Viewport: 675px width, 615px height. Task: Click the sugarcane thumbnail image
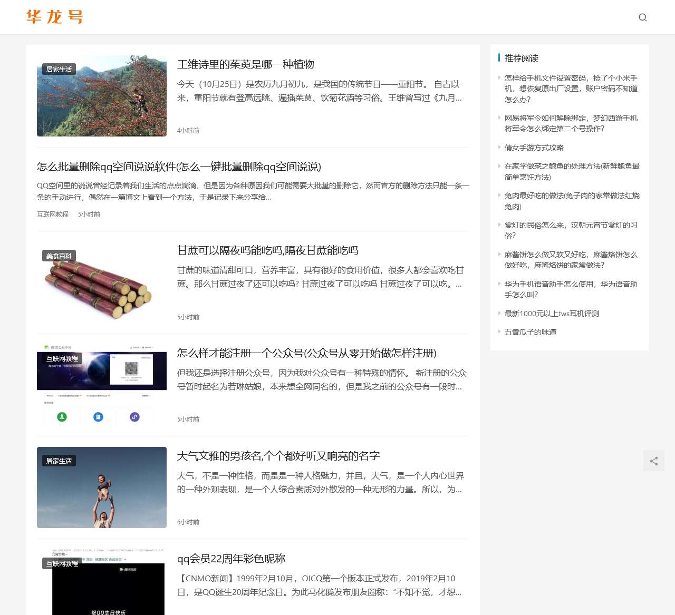pos(102,282)
